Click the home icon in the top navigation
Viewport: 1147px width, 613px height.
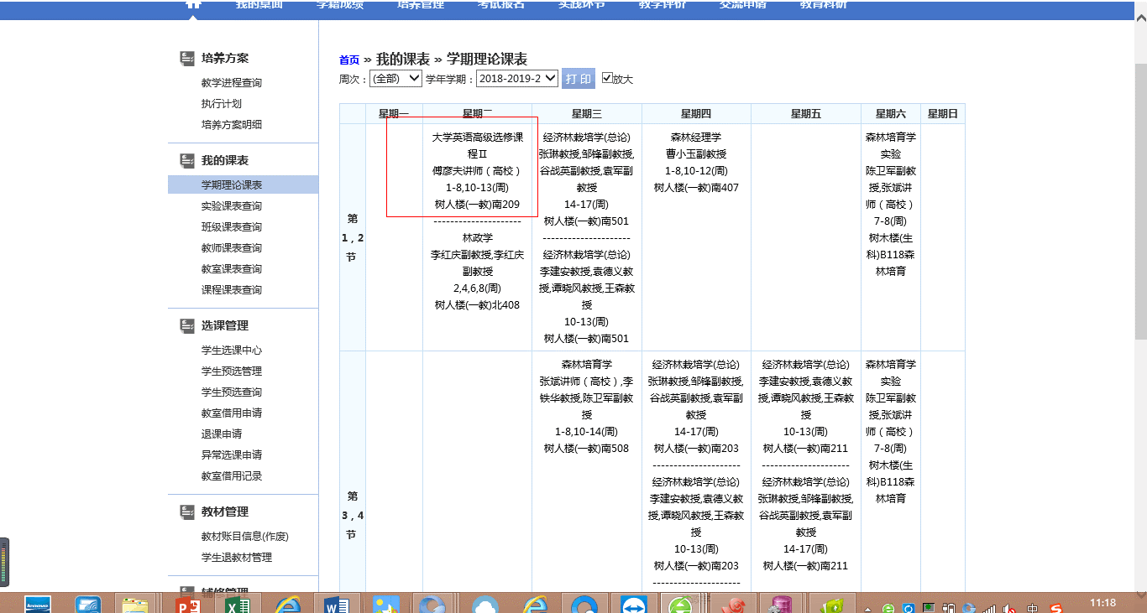tap(193, 4)
